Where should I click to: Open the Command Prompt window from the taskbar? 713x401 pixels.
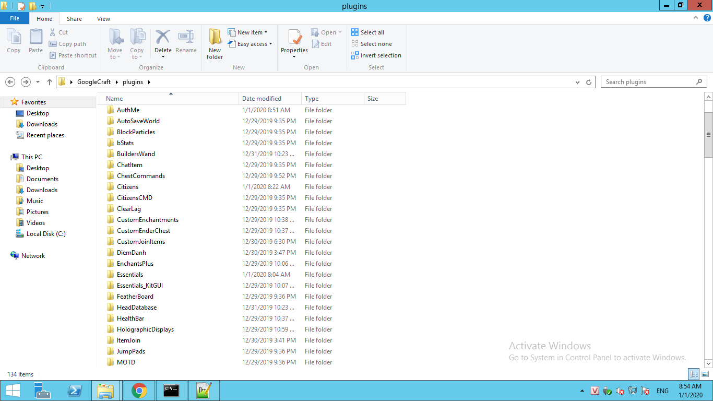point(172,391)
